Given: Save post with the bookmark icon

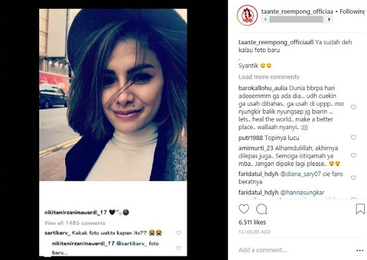Looking at the screenshot, I should point(360,209).
